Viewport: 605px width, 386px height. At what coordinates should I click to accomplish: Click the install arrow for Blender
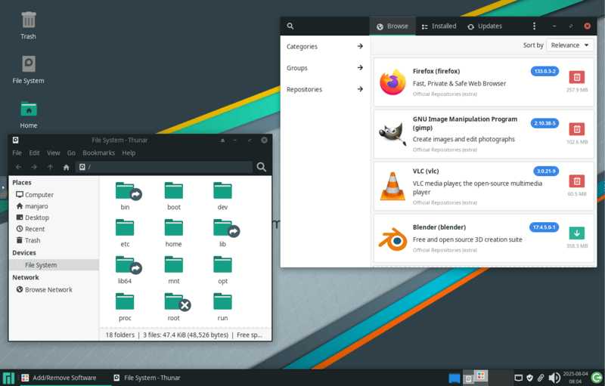pyautogui.click(x=576, y=233)
